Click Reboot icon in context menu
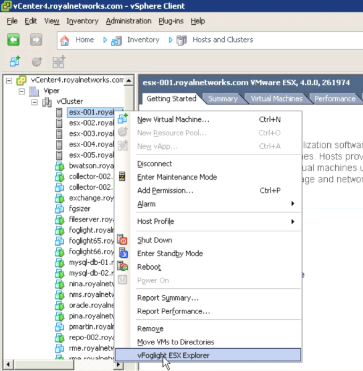363x371 pixels. click(123, 266)
